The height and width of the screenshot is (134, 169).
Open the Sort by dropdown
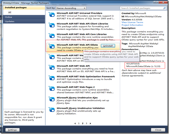pyautogui.click(x=71, y=8)
